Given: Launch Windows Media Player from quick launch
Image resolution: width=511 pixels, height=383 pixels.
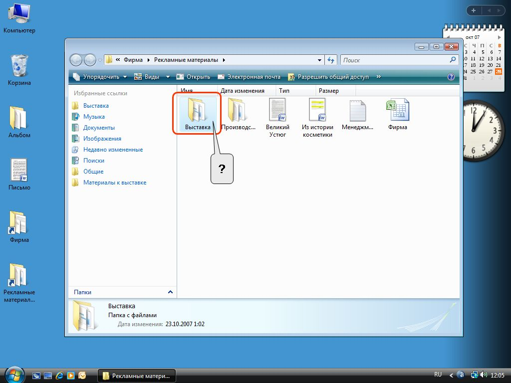Looking at the screenshot, I should [x=71, y=376].
